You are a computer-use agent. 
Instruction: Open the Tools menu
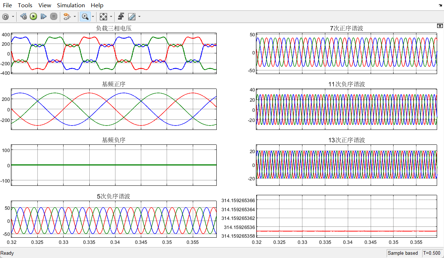25,5
